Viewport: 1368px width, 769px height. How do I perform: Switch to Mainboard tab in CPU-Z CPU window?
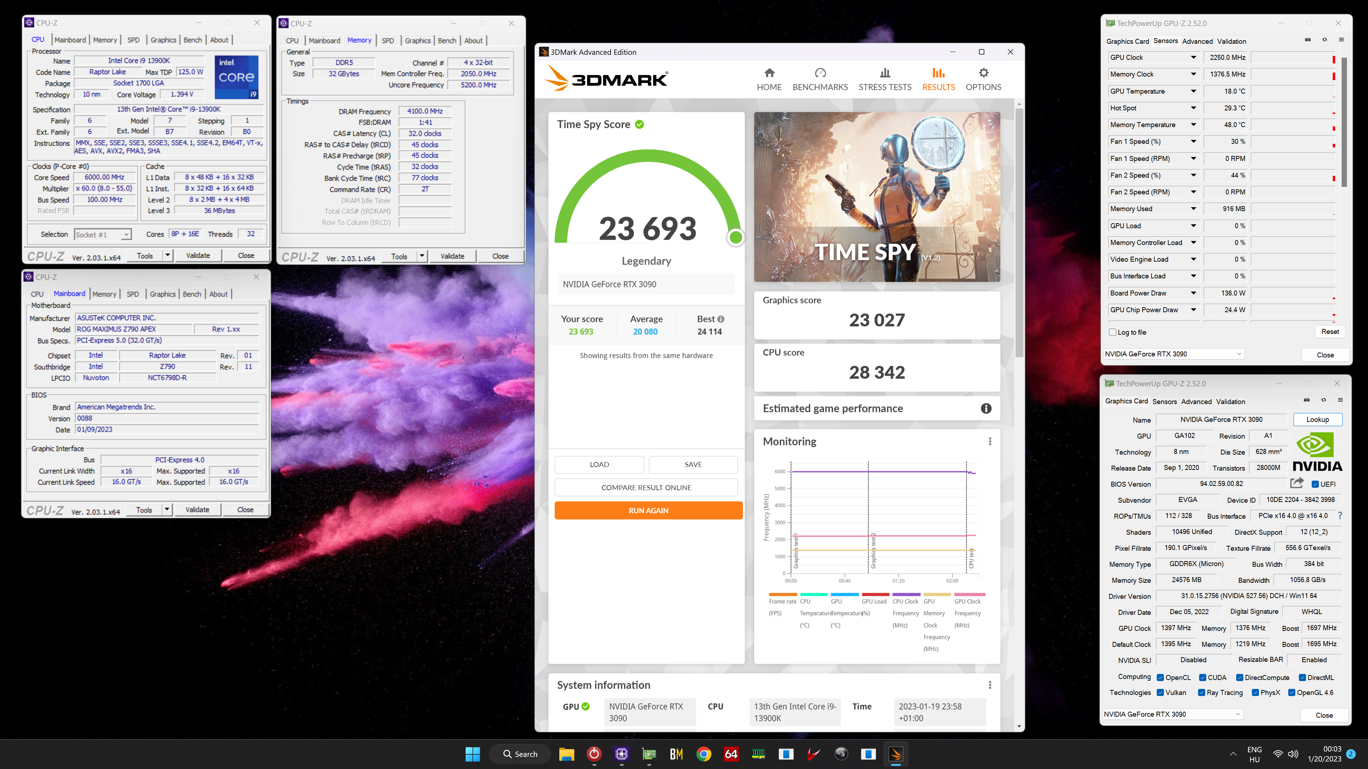click(69, 40)
